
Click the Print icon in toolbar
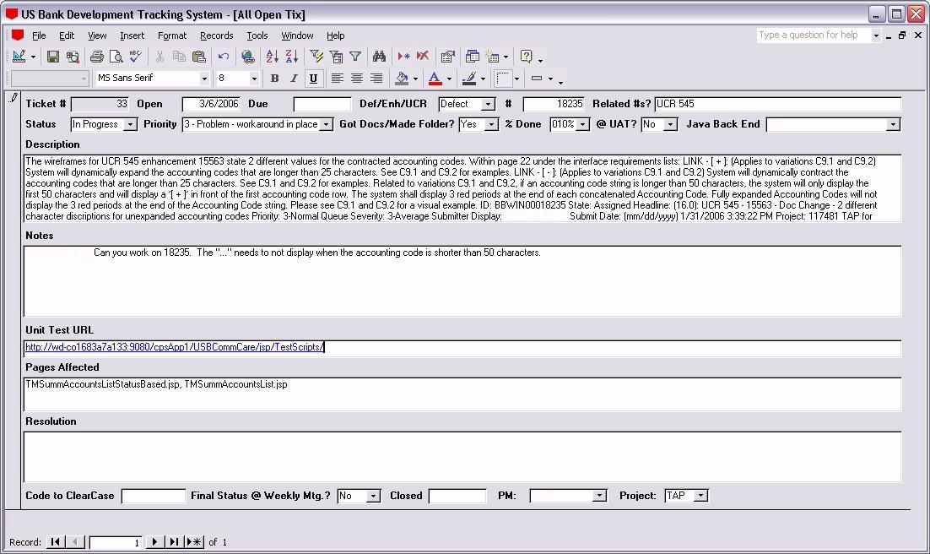(96, 57)
